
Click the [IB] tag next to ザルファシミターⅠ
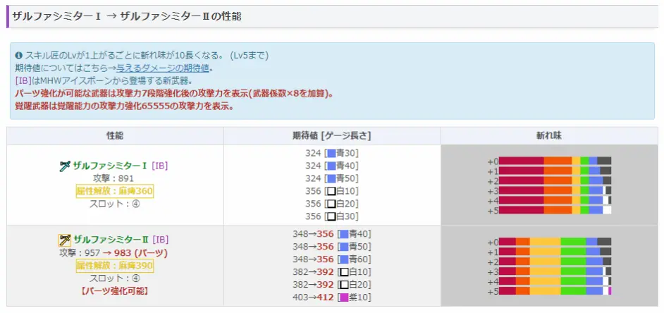tap(159, 166)
